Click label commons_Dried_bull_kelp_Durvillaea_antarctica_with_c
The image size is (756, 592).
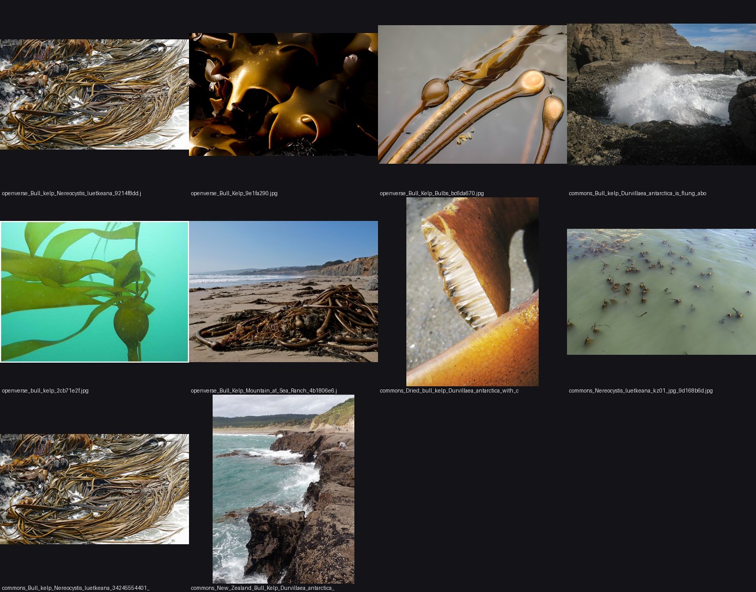click(x=449, y=391)
